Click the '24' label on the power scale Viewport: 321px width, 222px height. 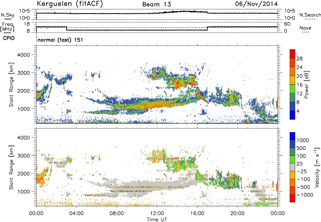(x=299, y=67)
